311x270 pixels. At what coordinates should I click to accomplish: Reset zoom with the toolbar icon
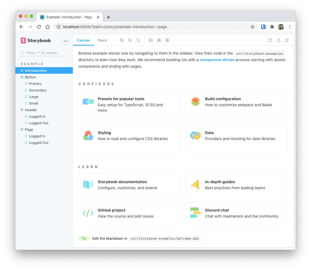138,40
